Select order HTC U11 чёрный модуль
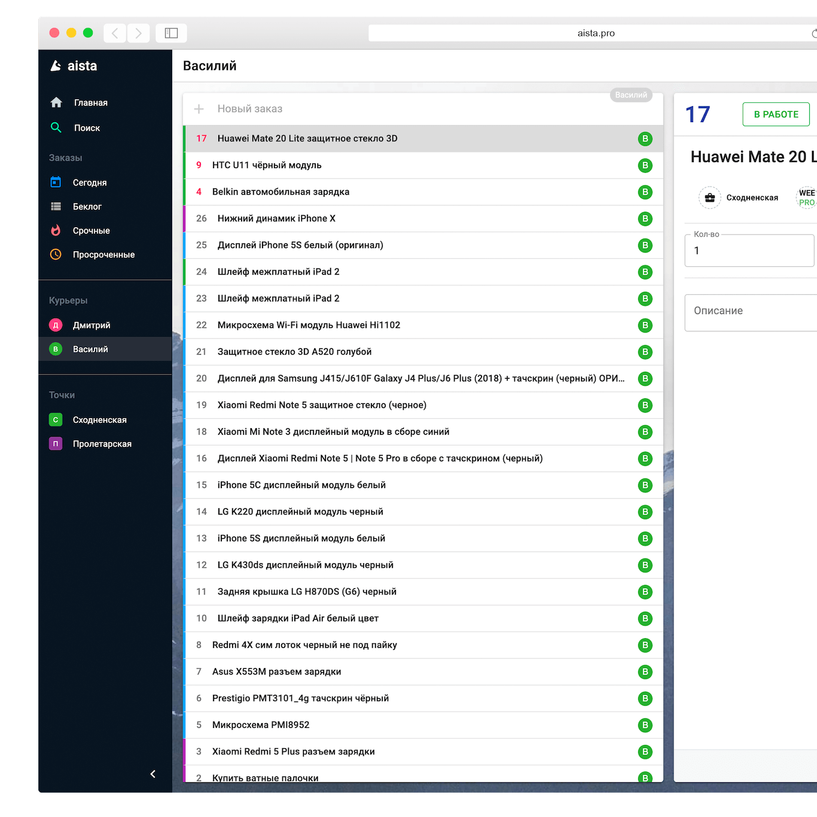The width and height of the screenshot is (817, 817). [423, 165]
